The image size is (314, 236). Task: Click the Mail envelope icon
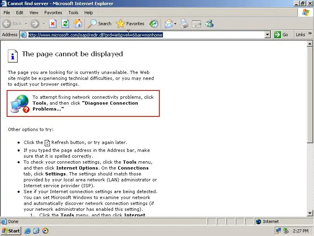[x=169, y=24]
